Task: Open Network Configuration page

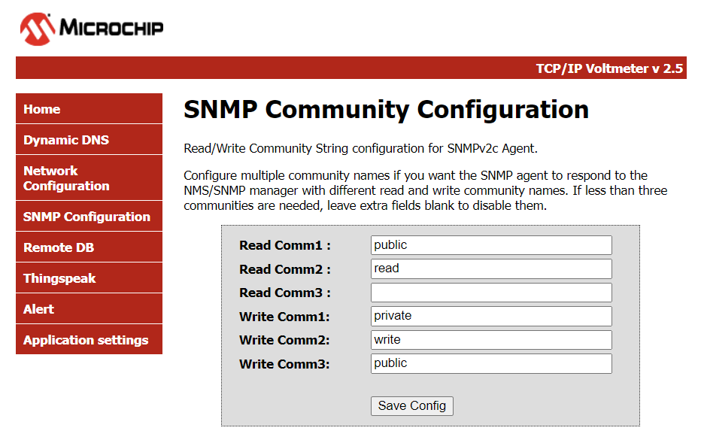Action: tap(89, 178)
